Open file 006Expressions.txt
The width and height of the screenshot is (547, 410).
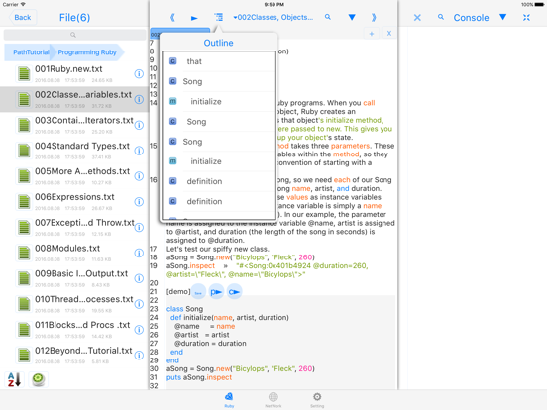(74, 201)
